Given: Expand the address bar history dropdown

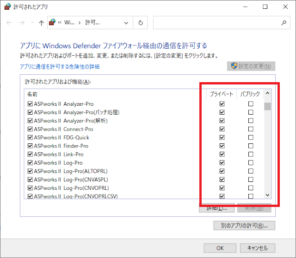Looking at the screenshot, I should click(x=126, y=23).
